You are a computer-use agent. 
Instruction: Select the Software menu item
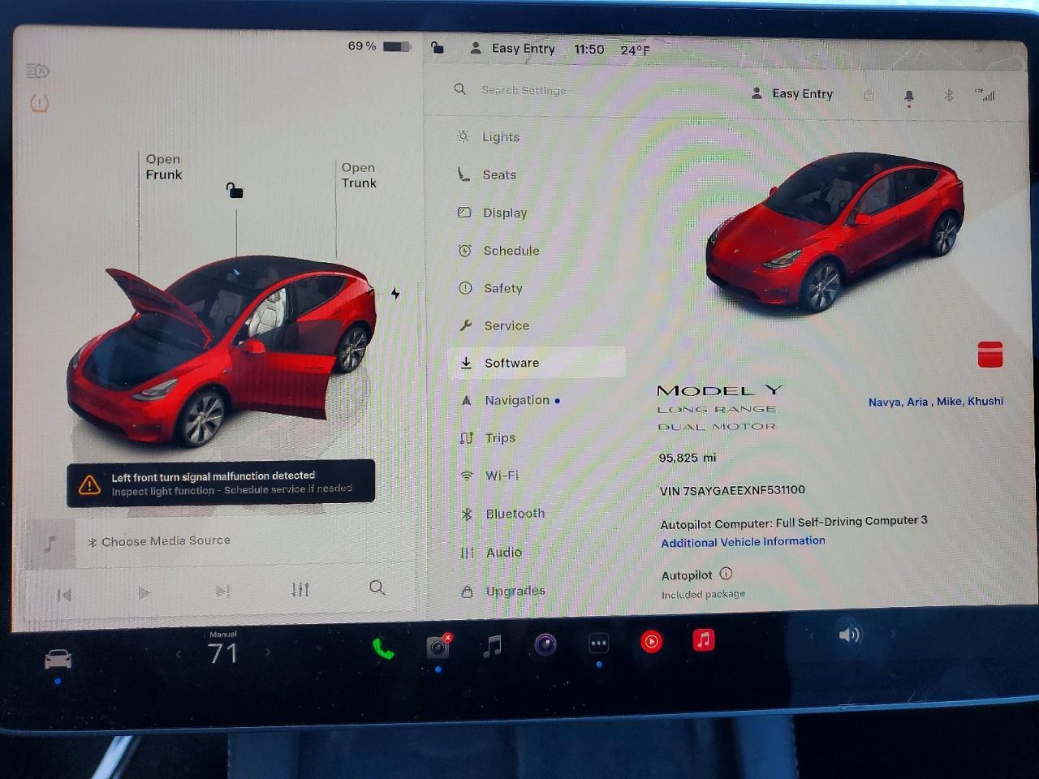(537, 363)
